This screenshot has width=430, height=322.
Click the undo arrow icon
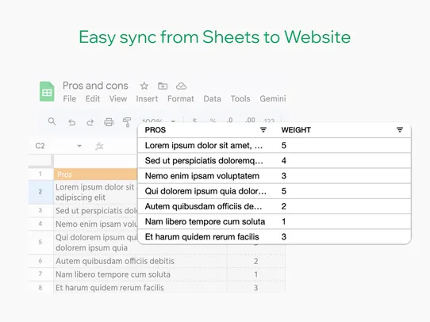[71, 122]
